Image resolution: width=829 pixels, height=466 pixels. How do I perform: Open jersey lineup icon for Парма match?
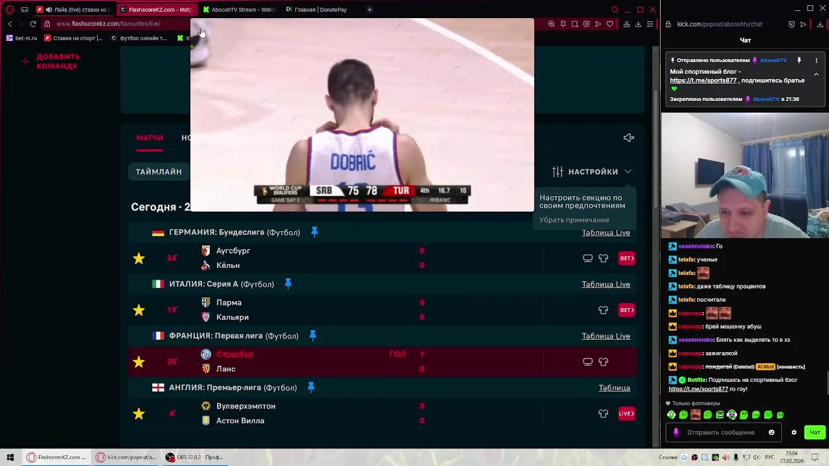[603, 310]
